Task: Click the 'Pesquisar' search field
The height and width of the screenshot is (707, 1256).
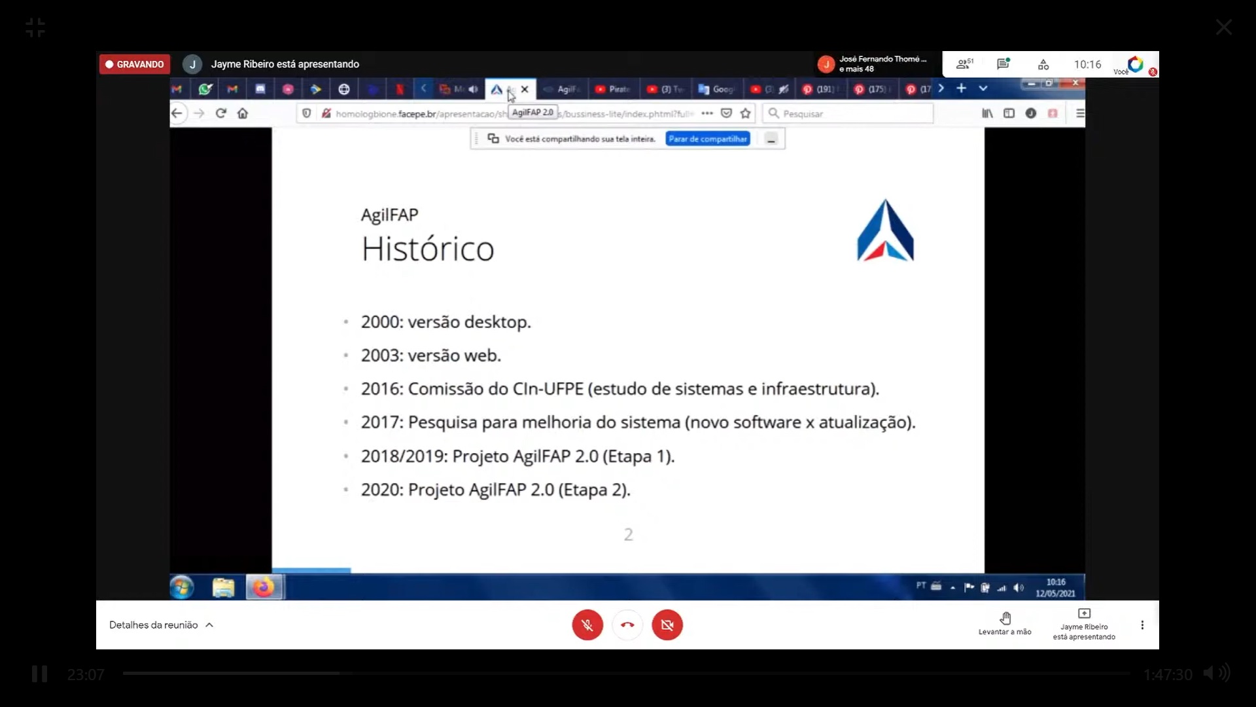Action: point(848,113)
